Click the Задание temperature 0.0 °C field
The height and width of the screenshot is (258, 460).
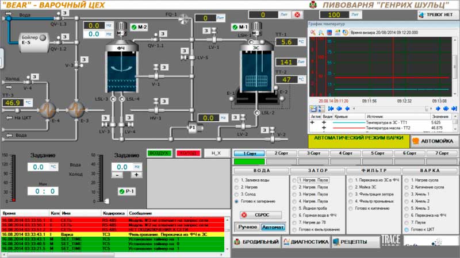point(43,167)
